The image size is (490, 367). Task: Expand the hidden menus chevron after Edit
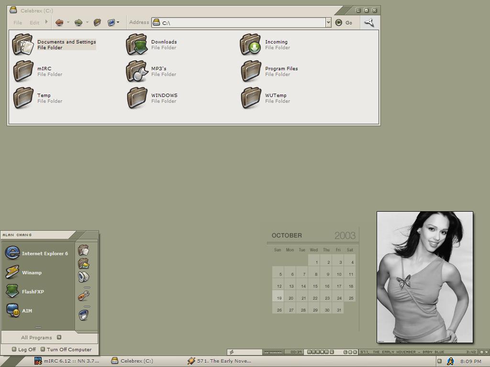46,22
